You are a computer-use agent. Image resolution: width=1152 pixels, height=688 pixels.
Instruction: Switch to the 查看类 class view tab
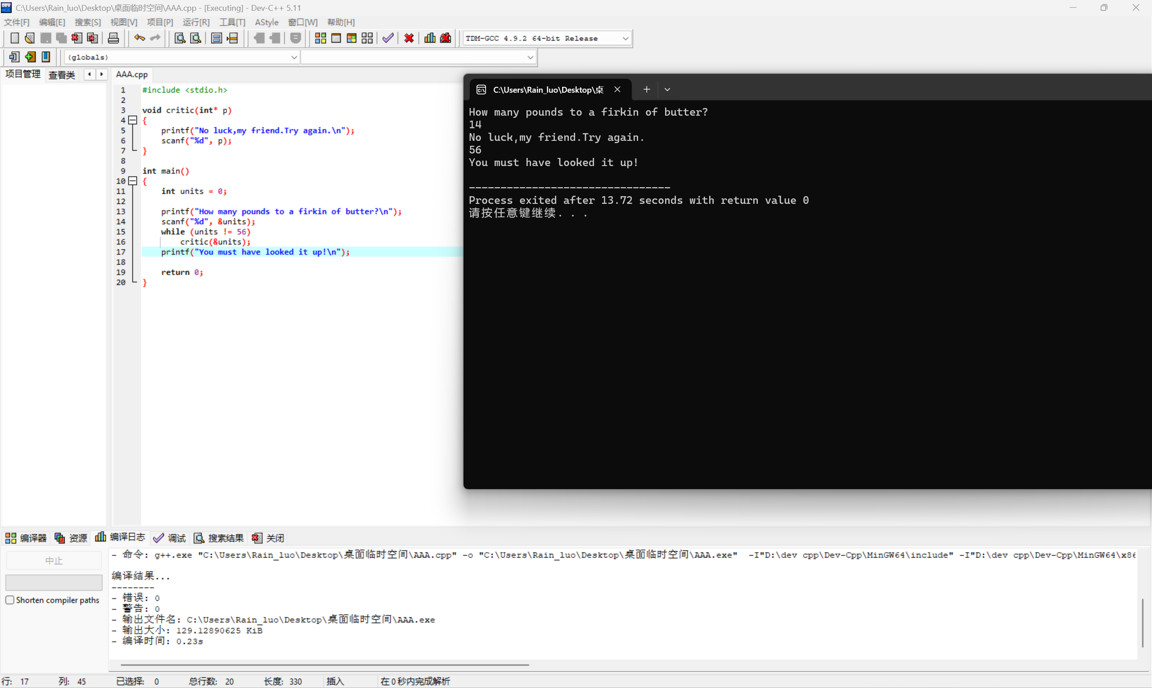[62, 75]
